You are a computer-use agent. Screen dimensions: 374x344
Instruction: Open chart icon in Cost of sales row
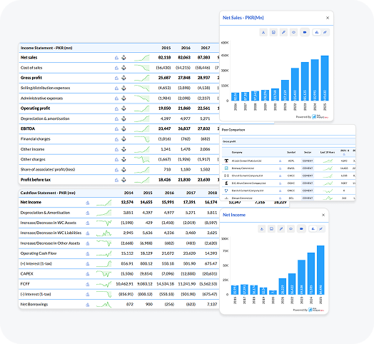pyautogui.click(x=116, y=68)
